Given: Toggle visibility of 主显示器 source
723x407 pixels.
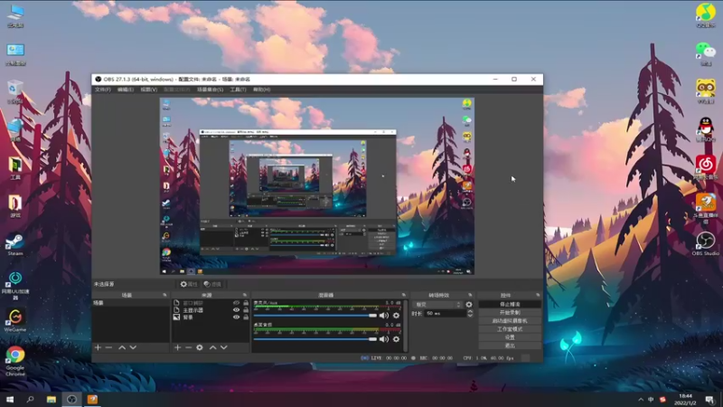Looking at the screenshot, I should (236, 310).
